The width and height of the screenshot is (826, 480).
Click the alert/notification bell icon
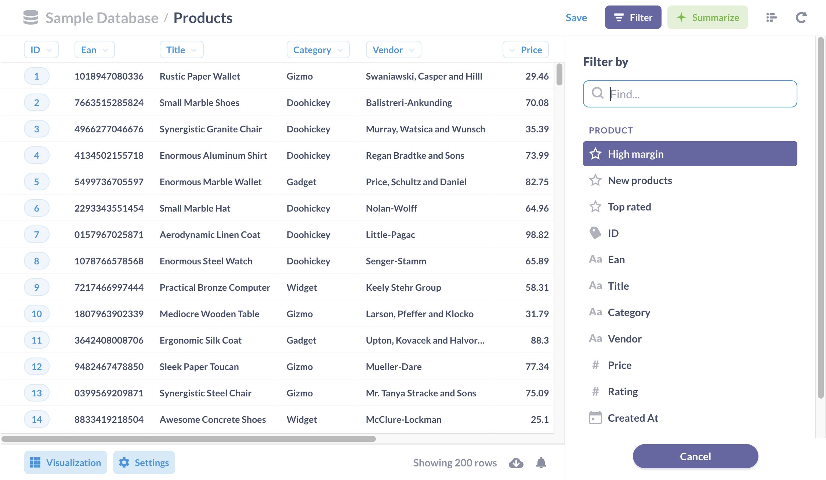(x=540, y=462)
